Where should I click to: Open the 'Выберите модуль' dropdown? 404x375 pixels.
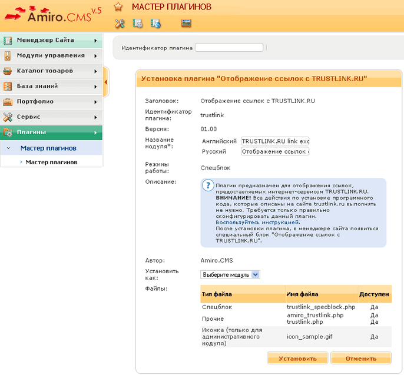pos(230,274)
